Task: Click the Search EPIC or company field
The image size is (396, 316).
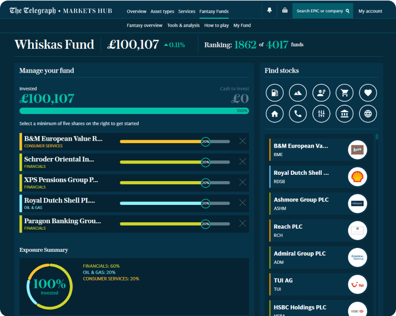Action: pos(323,11)
